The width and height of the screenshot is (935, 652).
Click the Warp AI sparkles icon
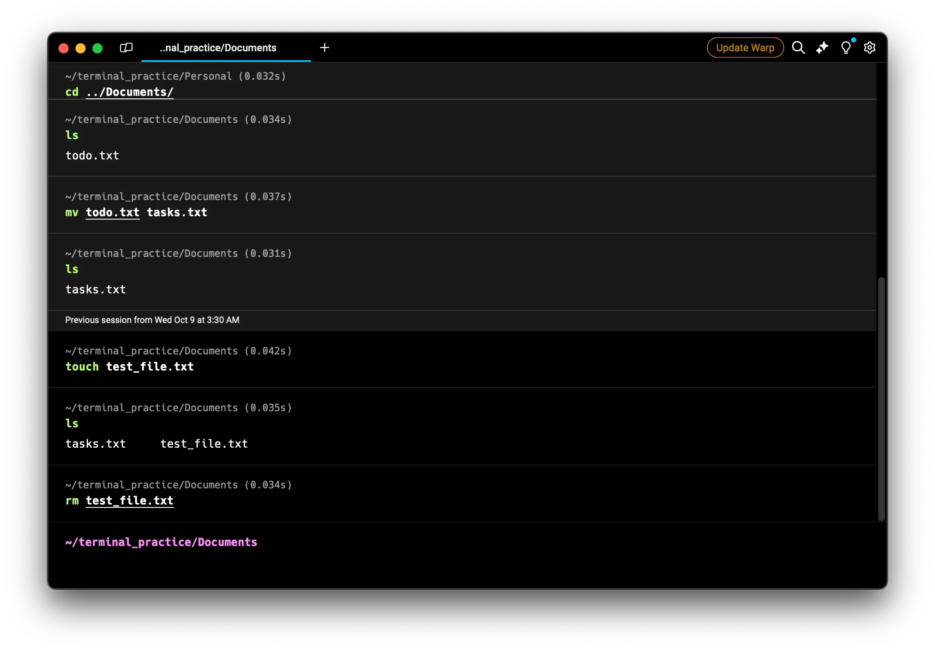[822, 47]
